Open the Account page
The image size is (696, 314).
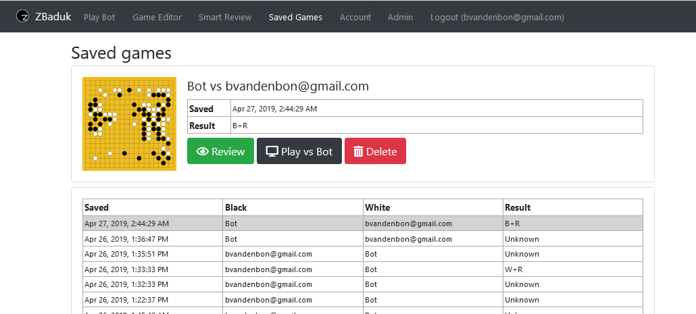[355, 17]
